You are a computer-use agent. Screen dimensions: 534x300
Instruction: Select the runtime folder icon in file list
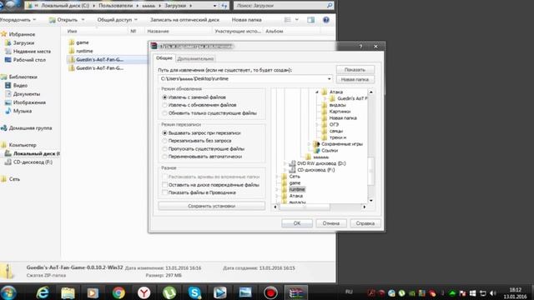click(x=72, y=51)
